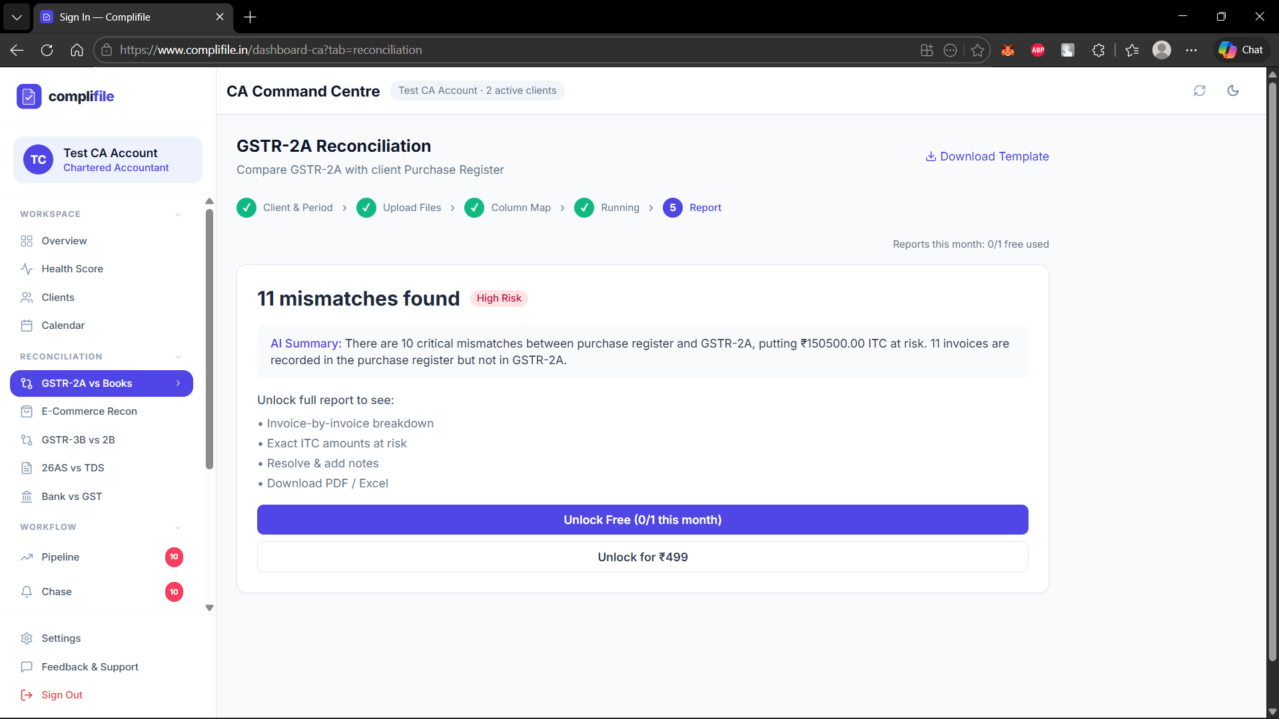Click the Chase bell icon
The width and height of the screenshot is (1279, 719).
pos(27,592)
